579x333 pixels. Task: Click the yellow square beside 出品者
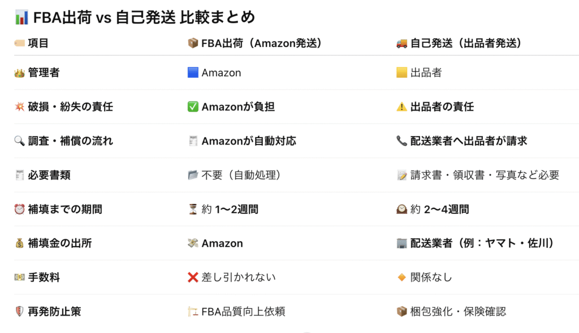(x=401, y=73)
